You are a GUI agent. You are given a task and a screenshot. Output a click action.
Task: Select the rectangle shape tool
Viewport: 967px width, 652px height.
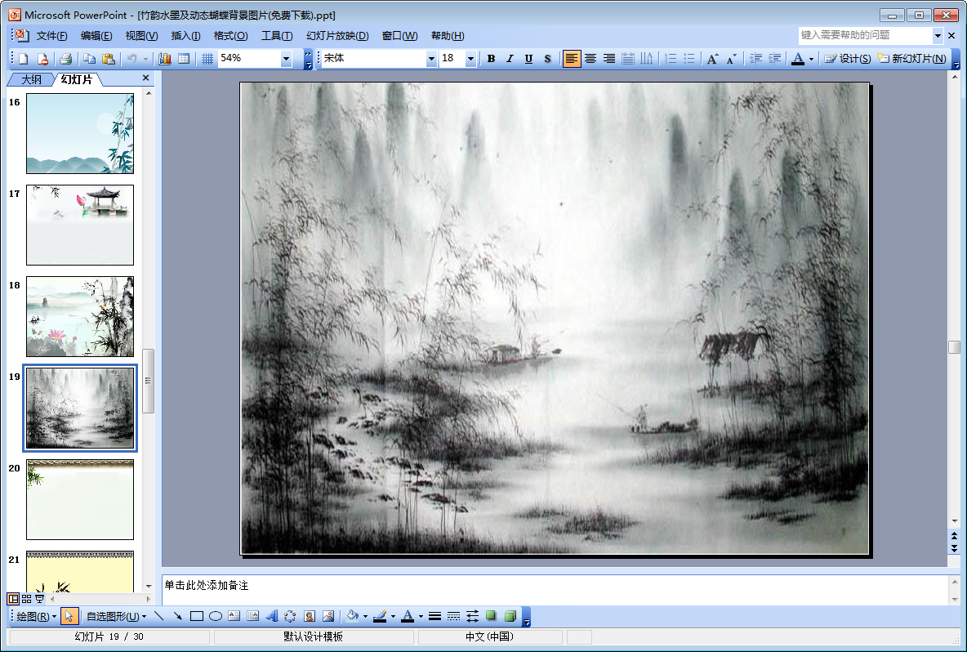point(197,616)
